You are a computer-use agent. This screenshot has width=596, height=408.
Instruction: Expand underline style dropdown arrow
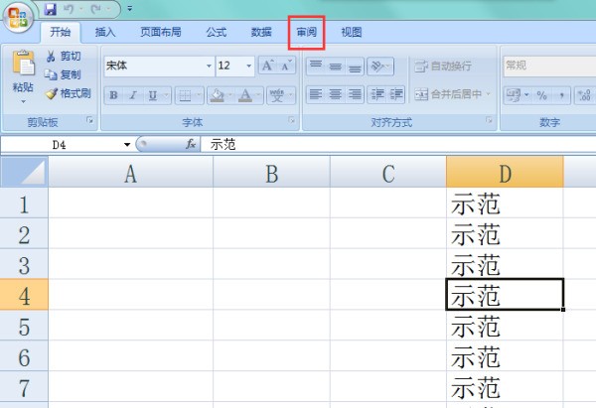point(167,95)
